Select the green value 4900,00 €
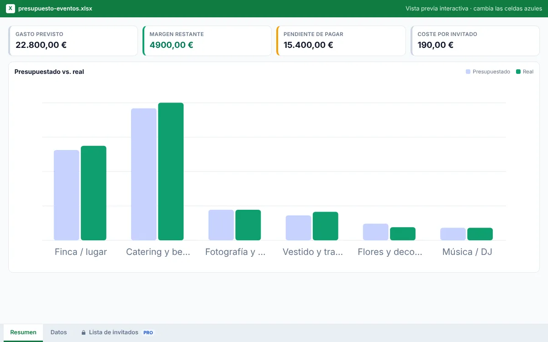 click(171, 45)
